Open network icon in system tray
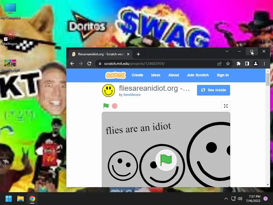 [x=233, y=199]
